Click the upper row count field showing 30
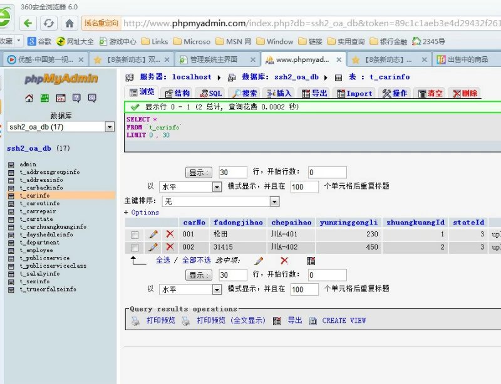The width and height of the screenshot is (501, 384). click(233, 173)
